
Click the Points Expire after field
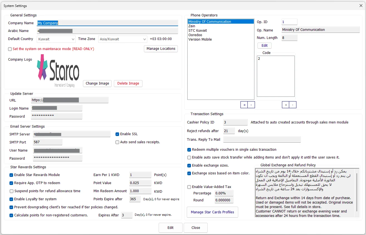[135, 199]
